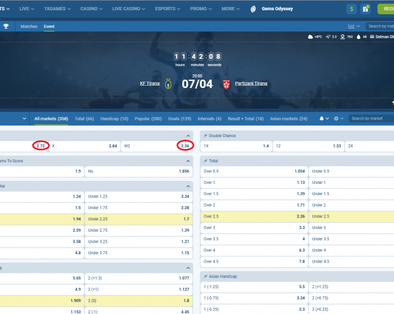Open the markets settings gear icon
This screenshot has height=314, width=394.
[336, 119]
